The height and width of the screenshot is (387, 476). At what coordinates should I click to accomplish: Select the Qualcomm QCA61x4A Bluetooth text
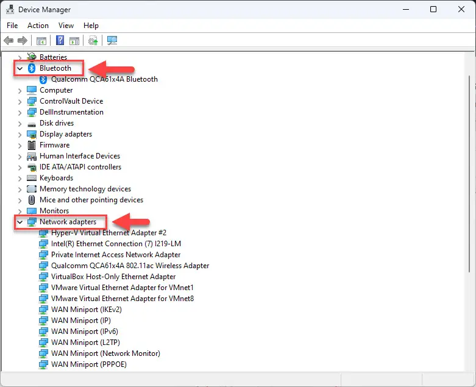coord(104,79)
